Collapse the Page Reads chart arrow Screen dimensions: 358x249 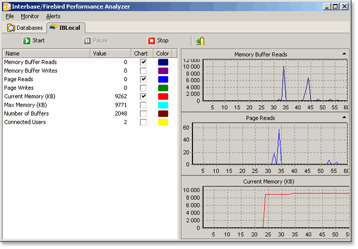[x=344, y=117]
